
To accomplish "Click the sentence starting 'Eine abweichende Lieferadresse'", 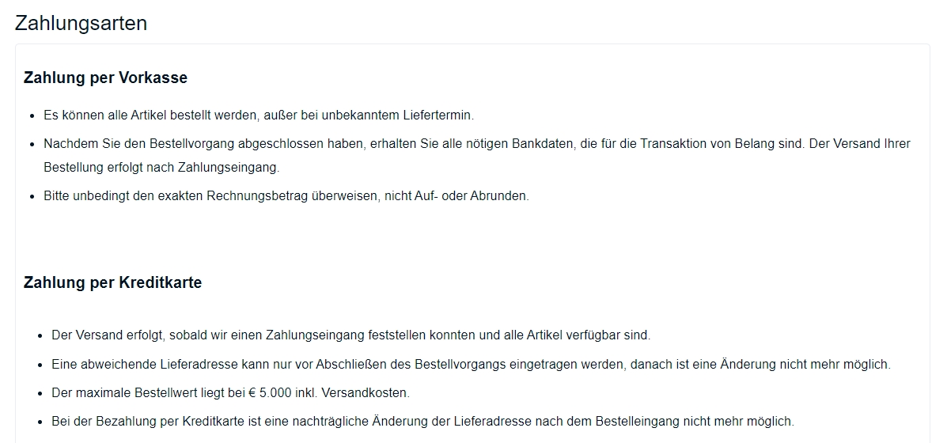I will coord(471,365).
